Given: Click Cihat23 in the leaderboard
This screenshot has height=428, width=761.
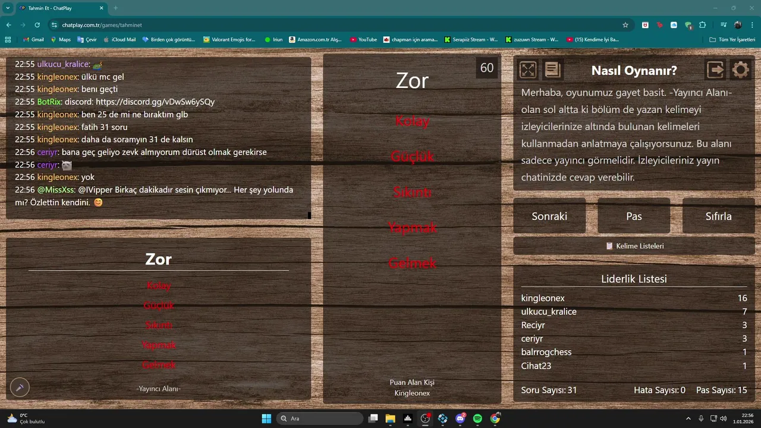Looking at the screenshot, I should (x=536, y=366).
